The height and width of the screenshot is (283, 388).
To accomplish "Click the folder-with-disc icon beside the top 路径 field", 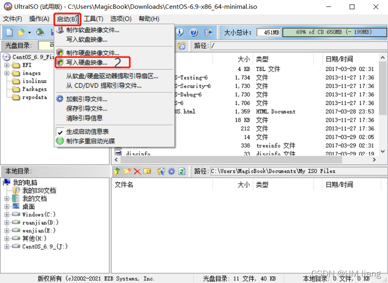I will [182, 46].
